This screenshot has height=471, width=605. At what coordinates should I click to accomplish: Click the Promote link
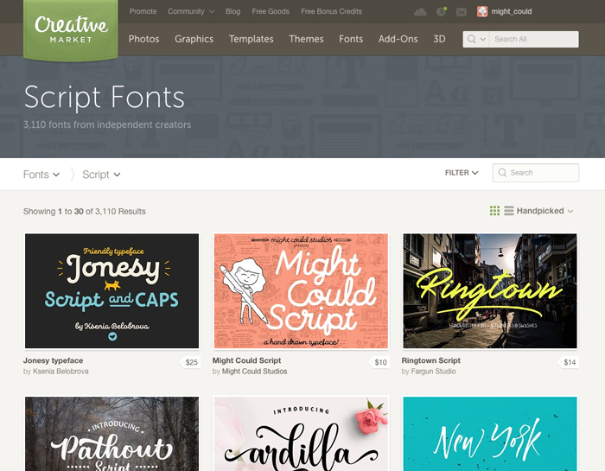point(143,11)
